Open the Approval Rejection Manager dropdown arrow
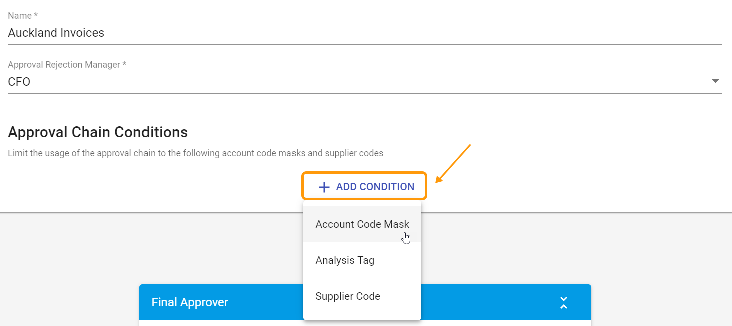 (716, 80)
